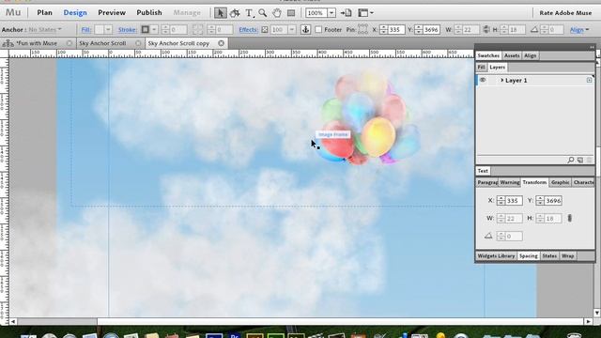This screenshot has width=601, height=338.
Task: Open the opacity value dropdown
Action: coord(292,29)
